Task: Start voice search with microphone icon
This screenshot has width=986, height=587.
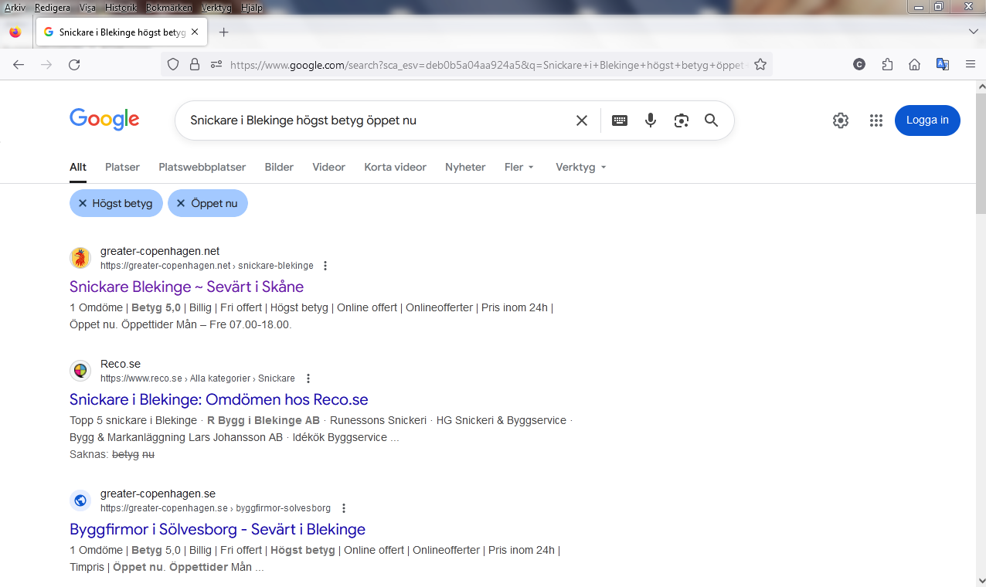Action: 651,120
